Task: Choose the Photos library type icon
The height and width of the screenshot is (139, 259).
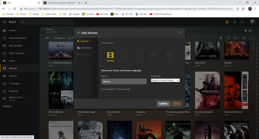Action: 153,57
